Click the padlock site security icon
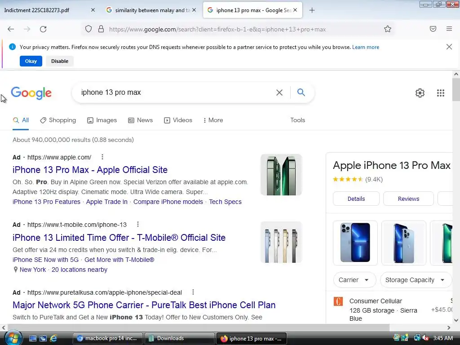 point(101,29)
